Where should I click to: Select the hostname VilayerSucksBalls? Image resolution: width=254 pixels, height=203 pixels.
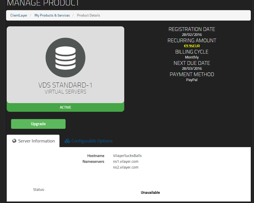coord(127,156)
